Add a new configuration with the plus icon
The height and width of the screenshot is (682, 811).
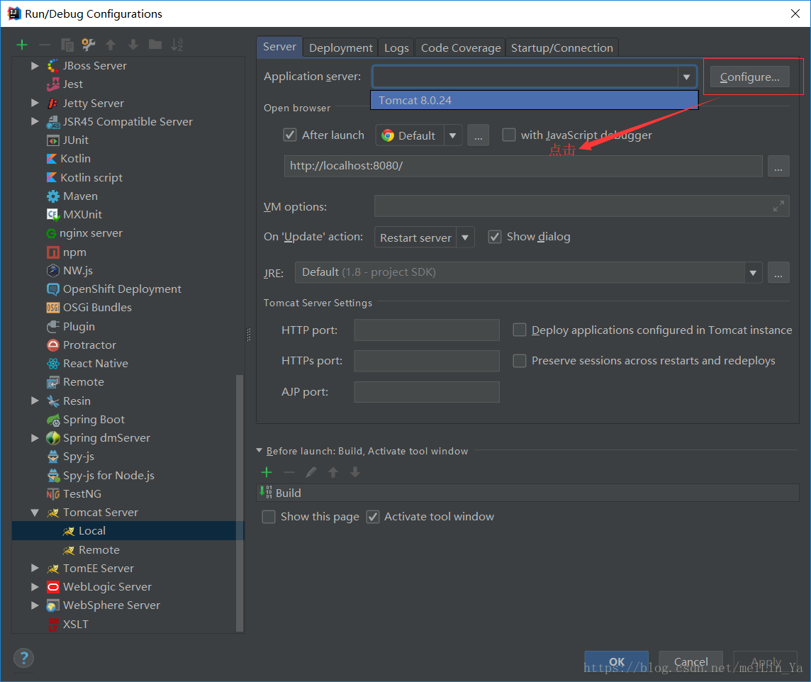pos(22,45)
